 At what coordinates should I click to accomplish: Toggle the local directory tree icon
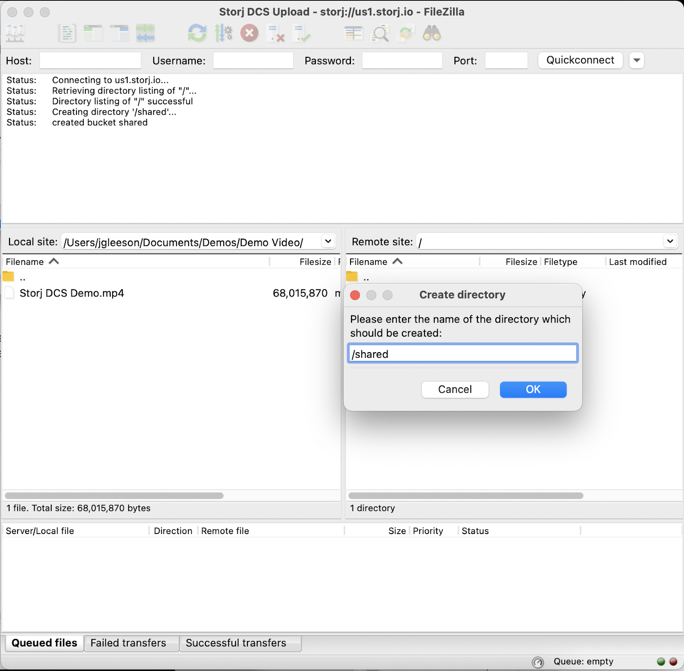[93, 33]
